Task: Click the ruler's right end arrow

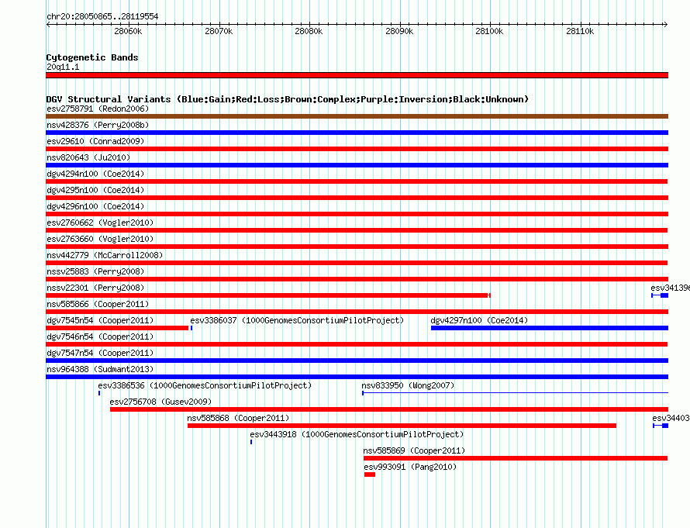Action: point(666,25)
